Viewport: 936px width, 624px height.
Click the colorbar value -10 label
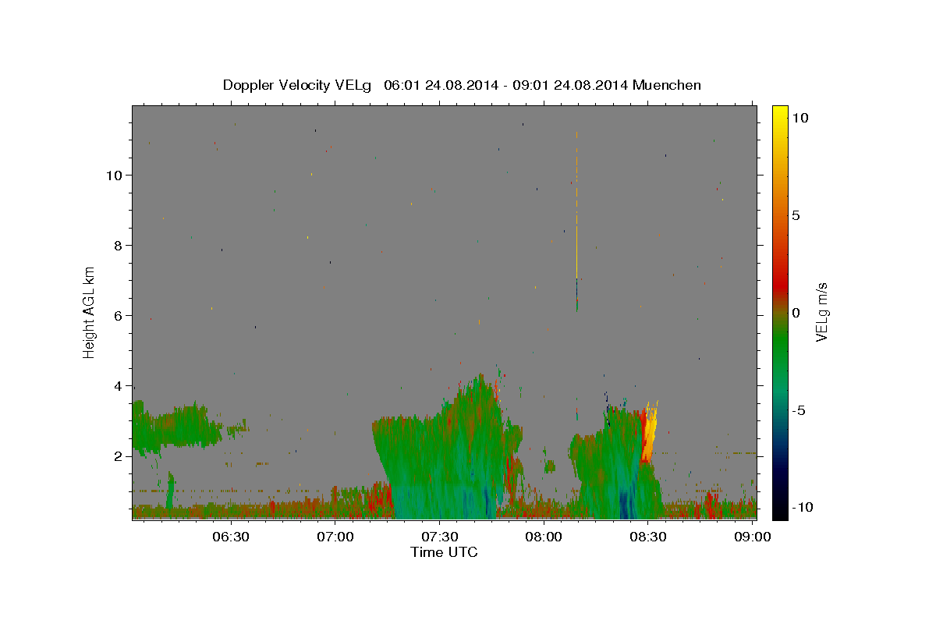tap(802, 507)
